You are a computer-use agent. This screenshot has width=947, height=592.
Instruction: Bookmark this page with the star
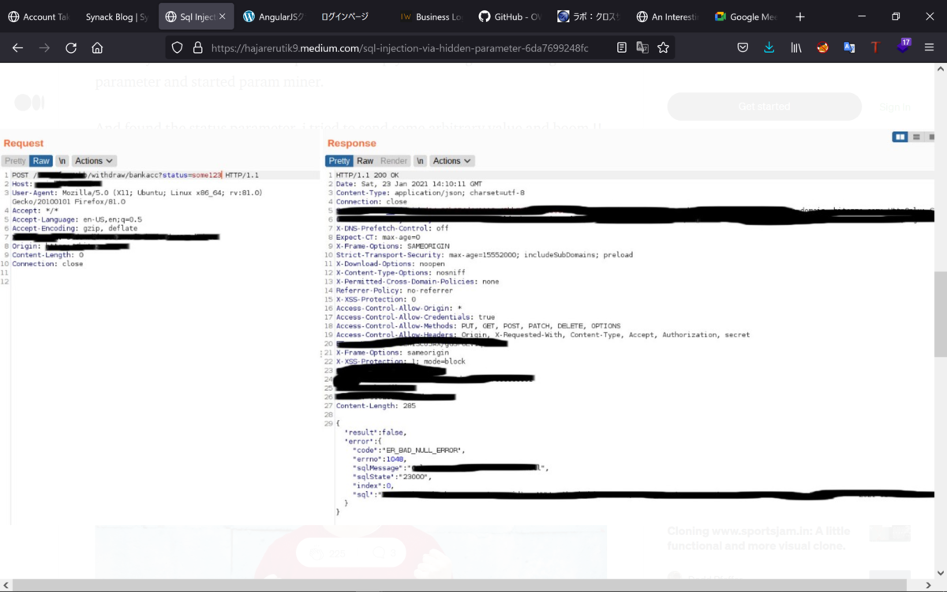tap(663, 47)
